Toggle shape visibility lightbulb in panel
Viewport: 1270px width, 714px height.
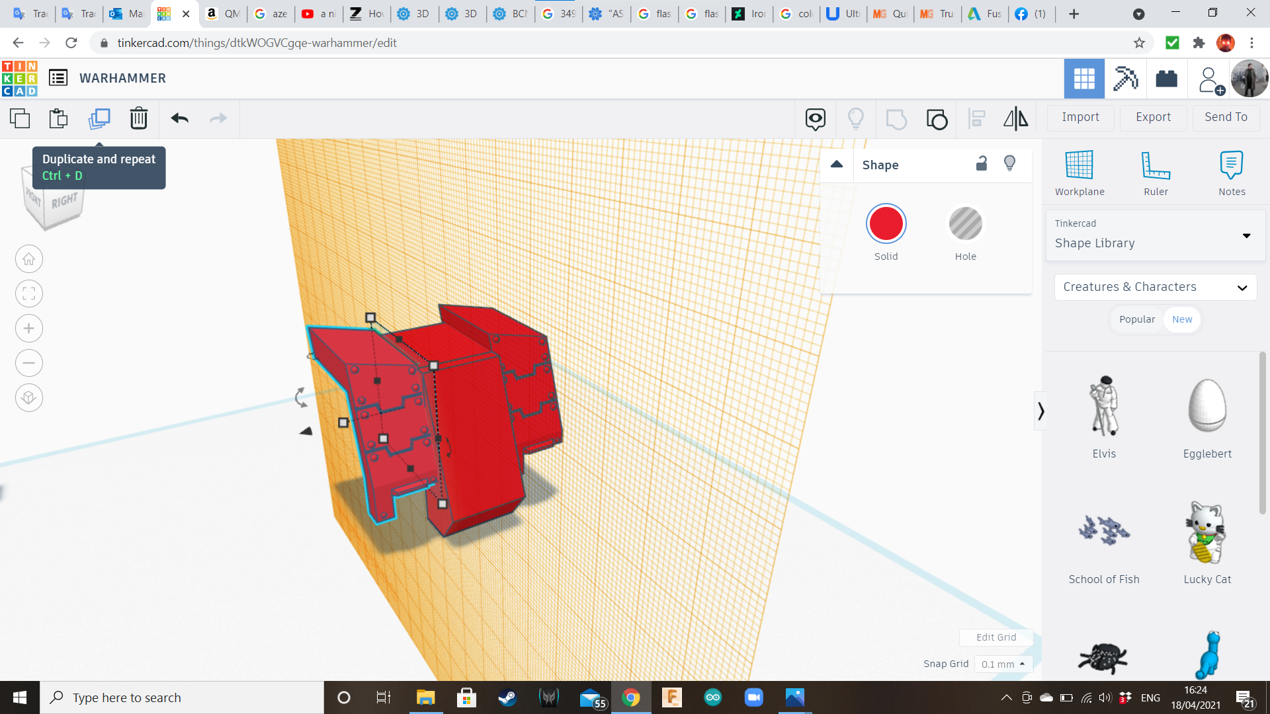tap(1009, 163)
